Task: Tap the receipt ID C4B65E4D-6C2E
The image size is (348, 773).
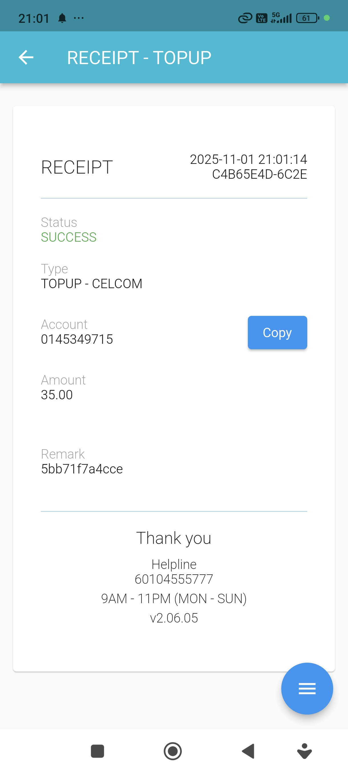Action: 259,174
